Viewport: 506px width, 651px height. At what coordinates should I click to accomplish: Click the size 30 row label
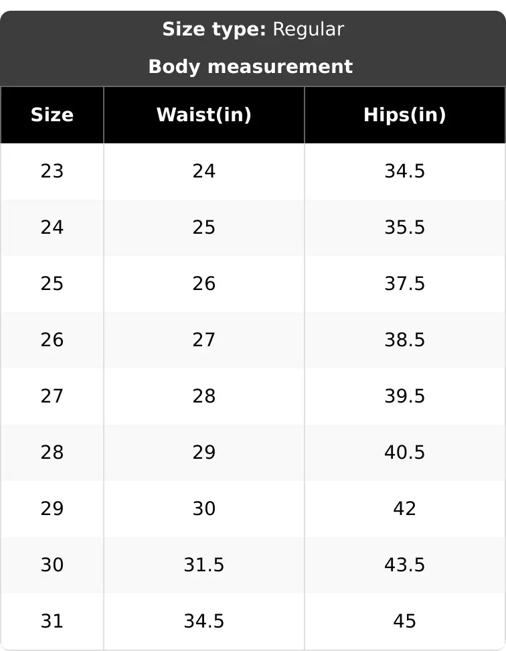pos(52,565)
